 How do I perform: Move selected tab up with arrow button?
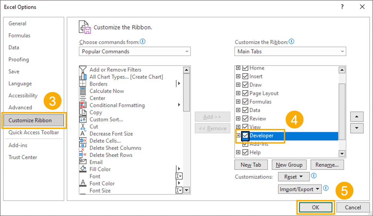tap(357, 117)
